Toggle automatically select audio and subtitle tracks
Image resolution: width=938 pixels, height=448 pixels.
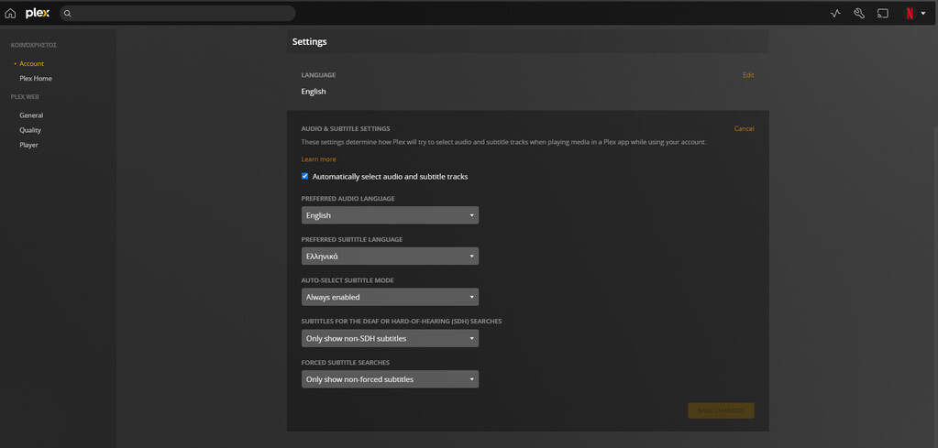tap(305, 176)
